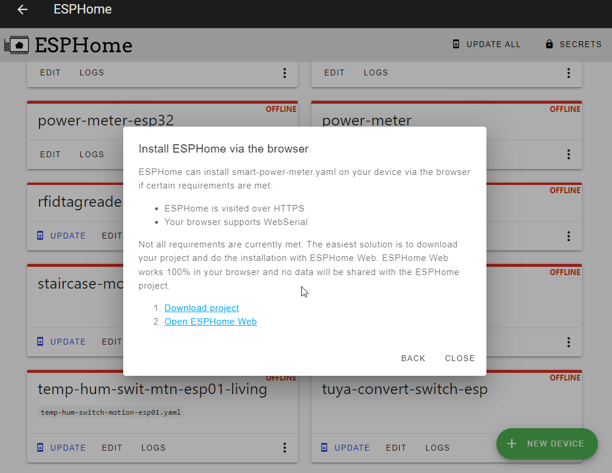Click the Secrets lock icon
The height and width of the screenshot is (473, 612).
click(x=549, y=44)
